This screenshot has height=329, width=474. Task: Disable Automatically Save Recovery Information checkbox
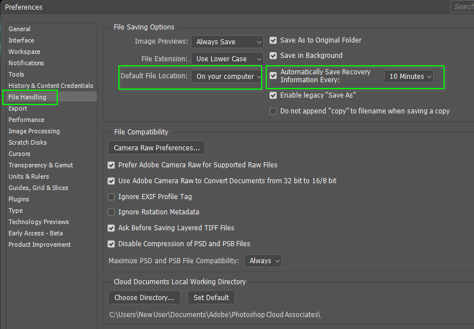point(274,75)
